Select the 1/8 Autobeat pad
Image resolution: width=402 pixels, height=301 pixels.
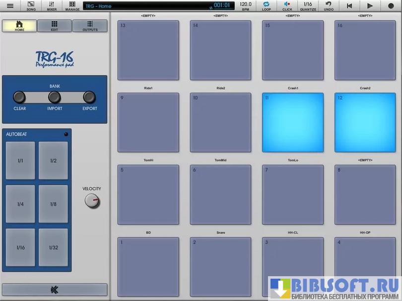[53, 204]
